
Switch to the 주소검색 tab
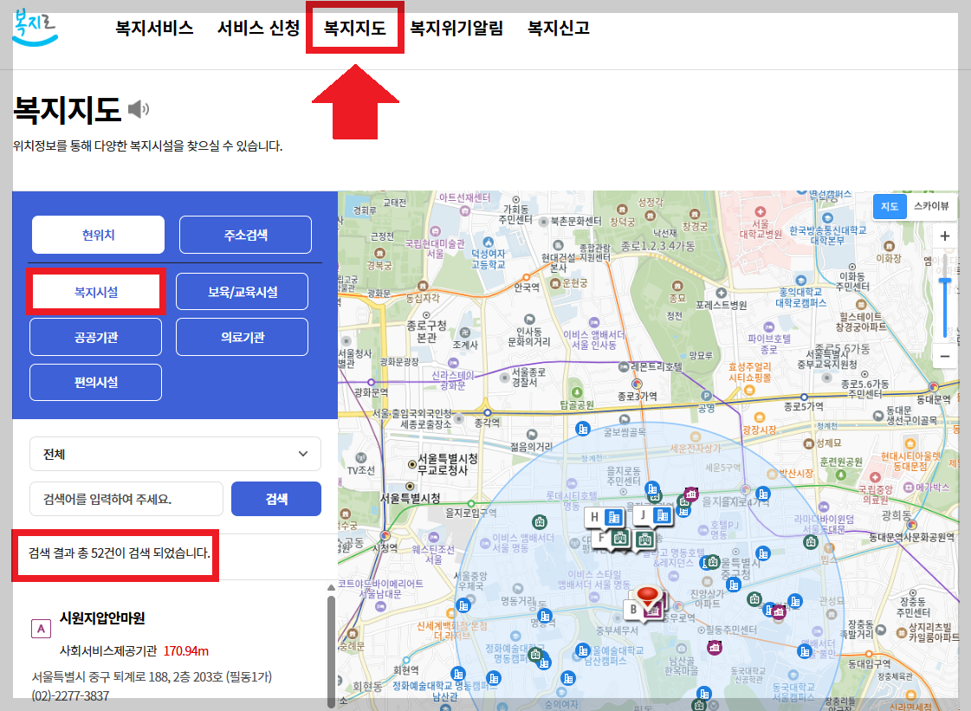click(245, 235)
